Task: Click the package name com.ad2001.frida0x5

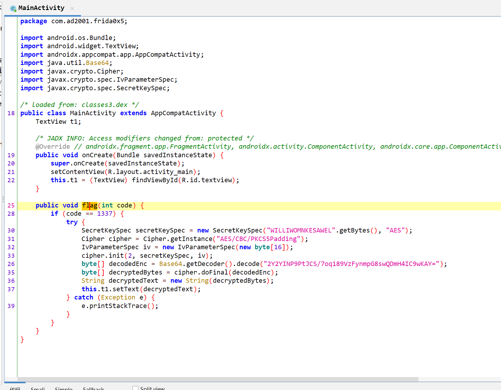Action: click(x=88, y=21)
